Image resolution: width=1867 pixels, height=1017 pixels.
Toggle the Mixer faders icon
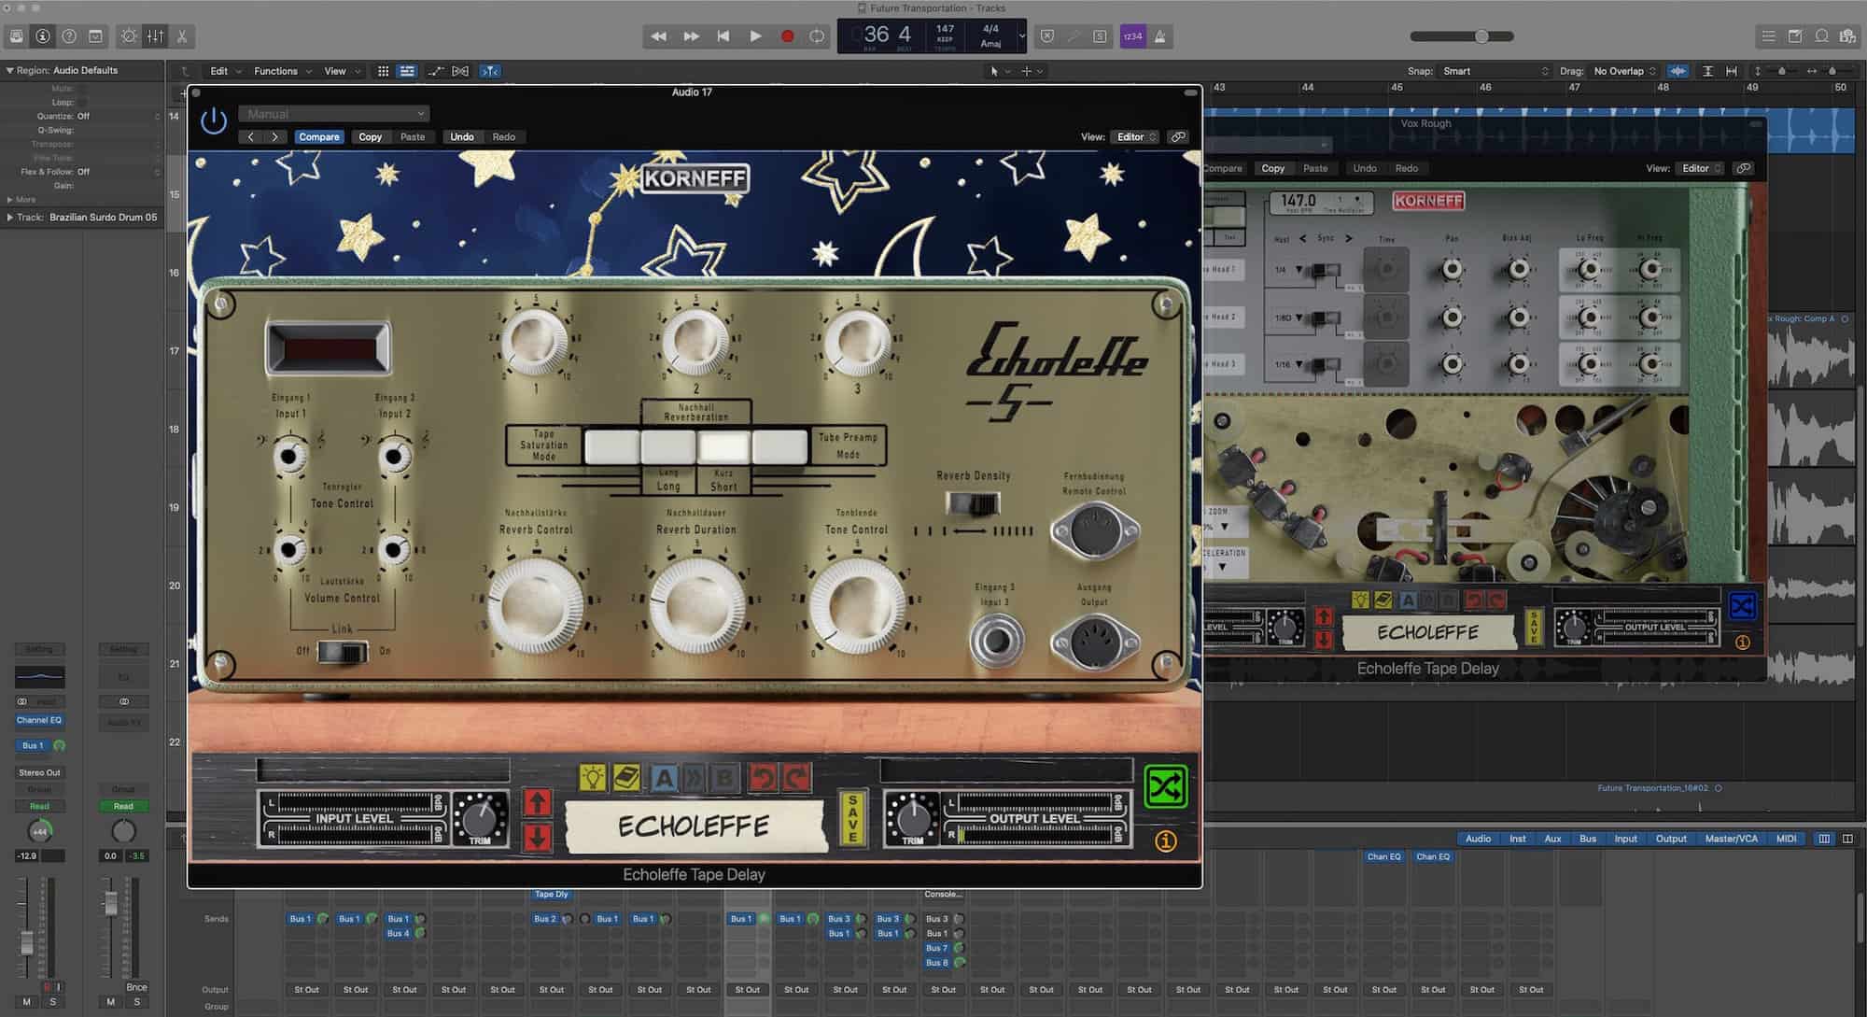(155, 36)
